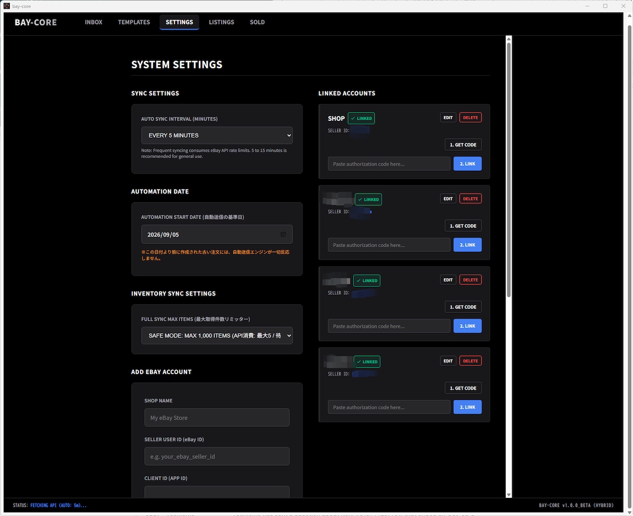This screenshot has height=516, width=633.
Task: Open the SOLD tab
Action: (x=257, y=22)
